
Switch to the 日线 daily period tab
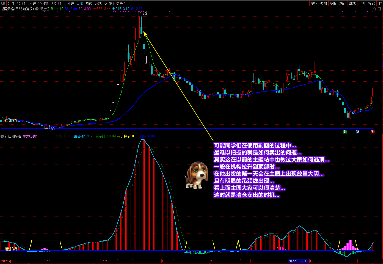79,3
